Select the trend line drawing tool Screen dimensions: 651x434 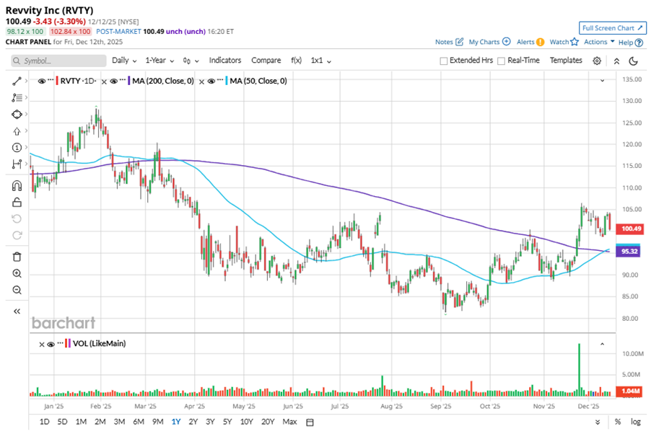(17, 81)
